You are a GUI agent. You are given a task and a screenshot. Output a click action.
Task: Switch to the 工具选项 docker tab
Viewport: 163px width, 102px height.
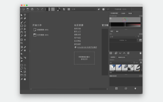123,13
